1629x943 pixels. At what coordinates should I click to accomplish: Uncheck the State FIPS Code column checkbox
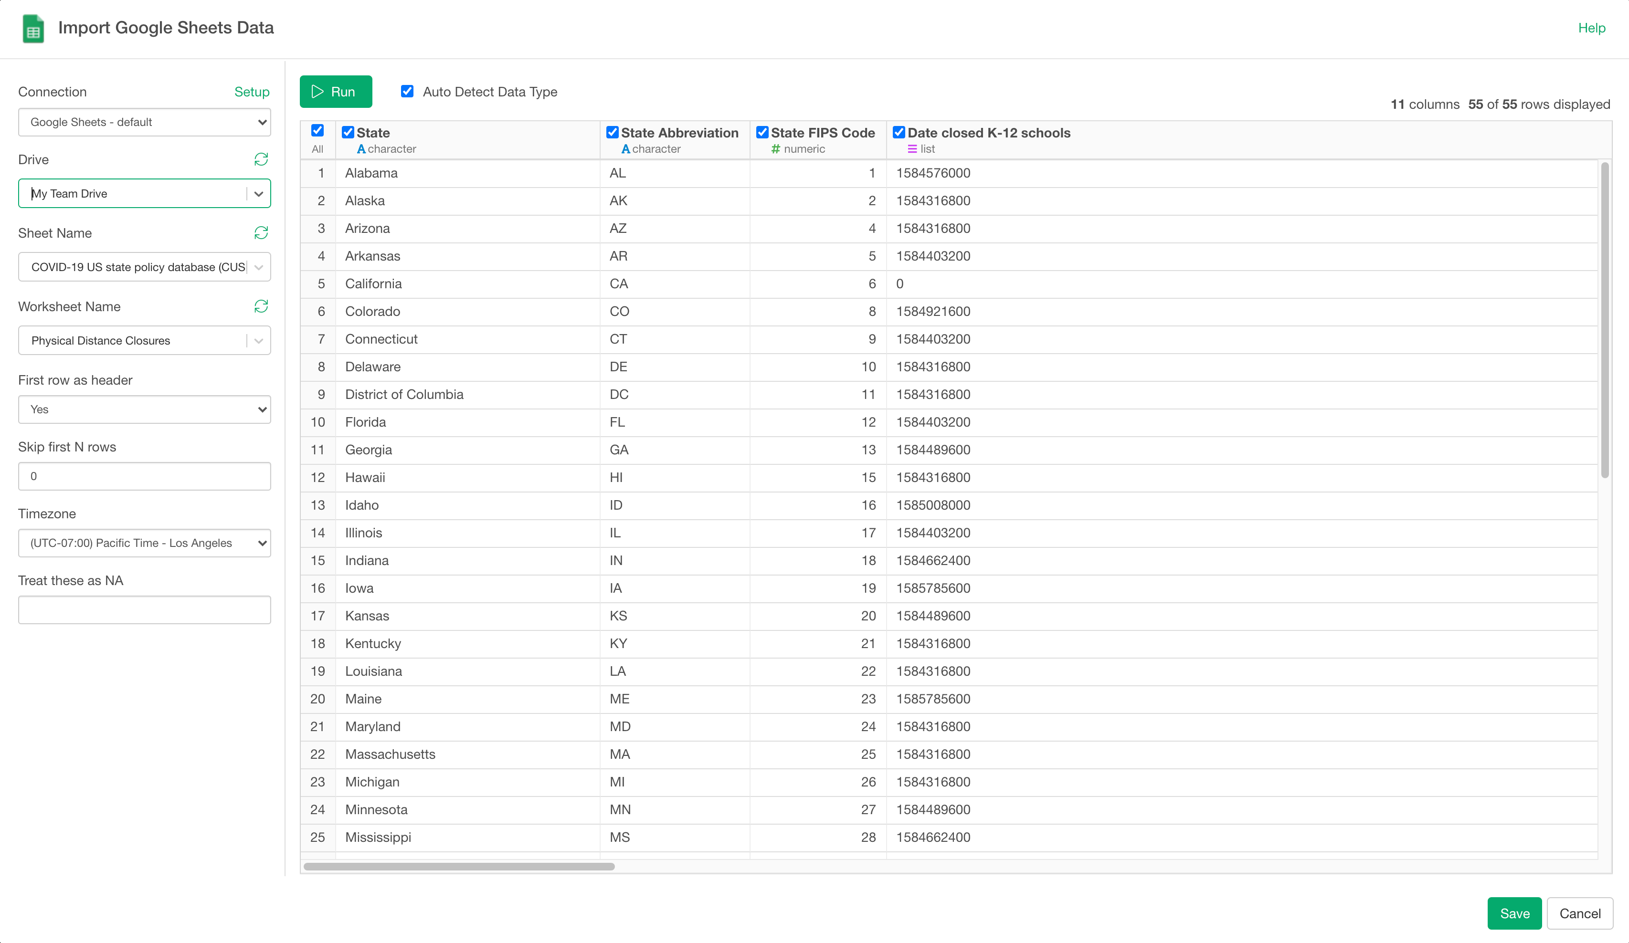tap(762, 133)
